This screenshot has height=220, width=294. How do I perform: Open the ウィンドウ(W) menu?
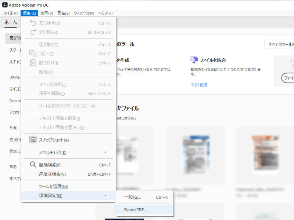pos(84,13)
